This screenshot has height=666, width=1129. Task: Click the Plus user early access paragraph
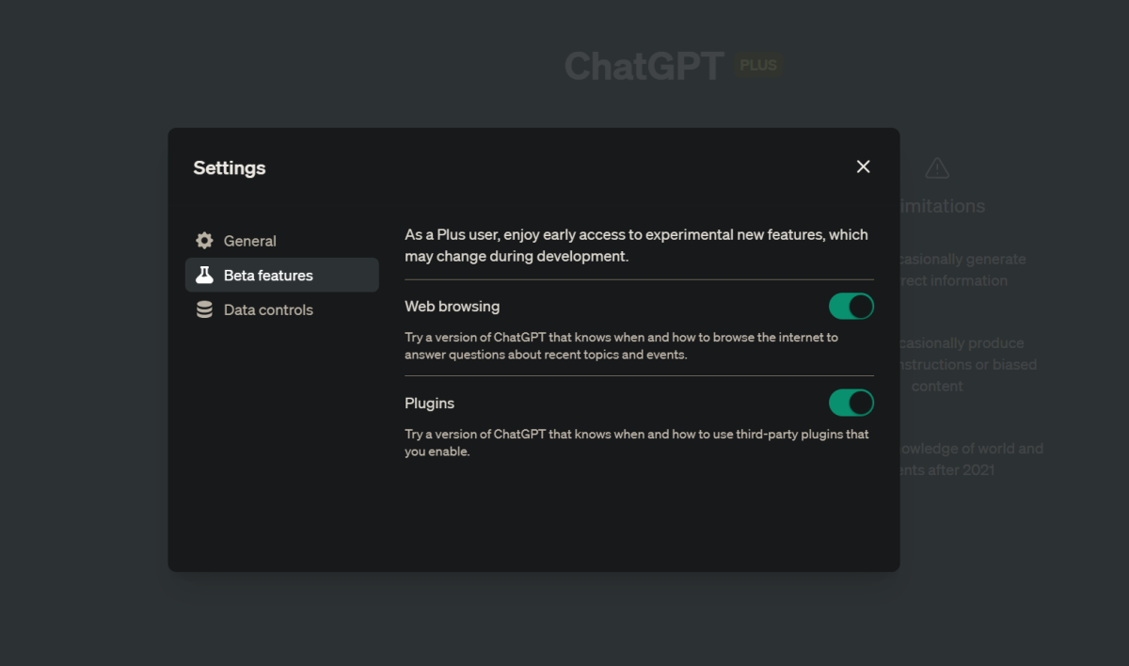636,245
